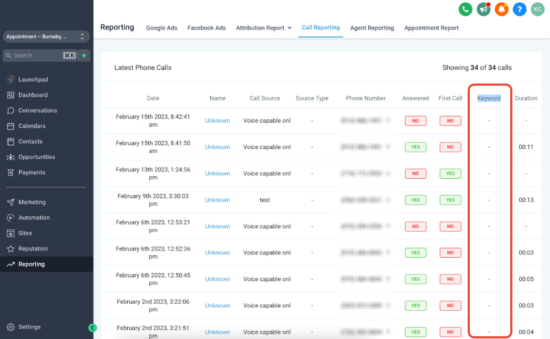Screen dimensions: 550x339
Task: Click the 'test' call source cell
Action: (x=264, y=200)
